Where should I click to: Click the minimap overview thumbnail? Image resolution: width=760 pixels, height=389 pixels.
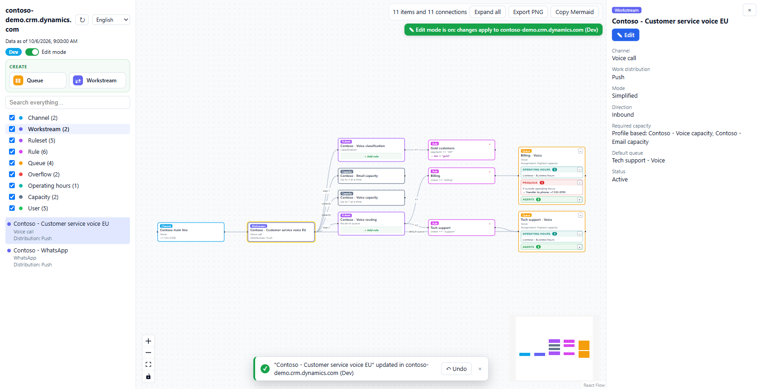pos(554,348)
